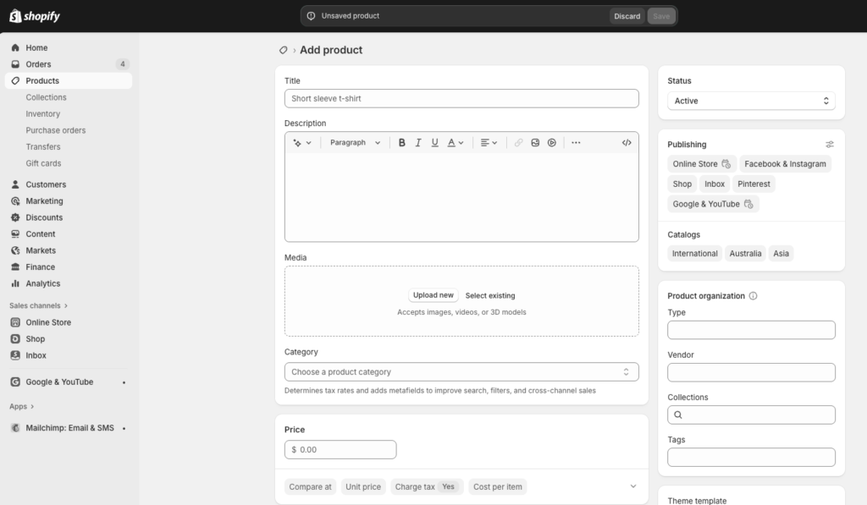The height and width of the screenshot is (505, 867).
Task: Open the more formatting options ellipsis
Action: (575, 142)
